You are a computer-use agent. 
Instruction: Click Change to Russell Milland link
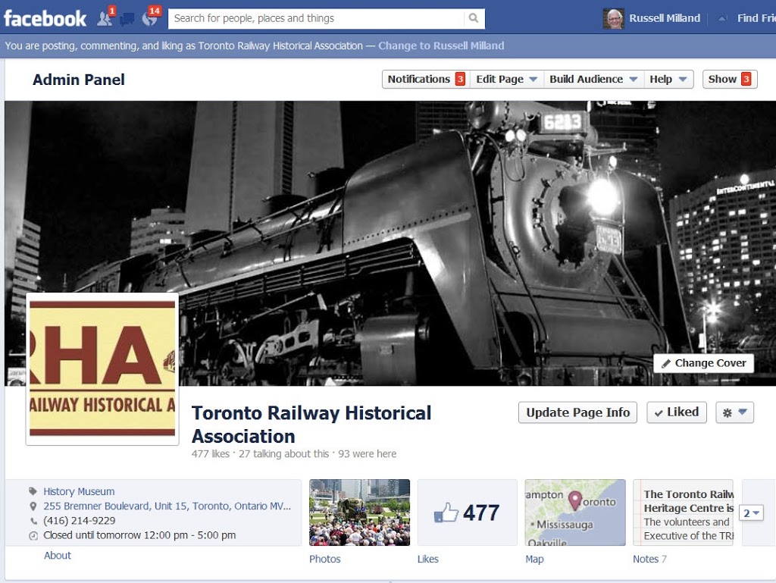coord(441,45)
